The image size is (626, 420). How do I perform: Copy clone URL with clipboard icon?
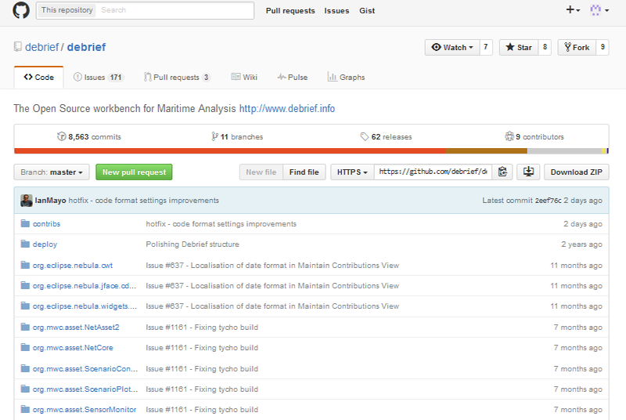click(x=502, y=172)
